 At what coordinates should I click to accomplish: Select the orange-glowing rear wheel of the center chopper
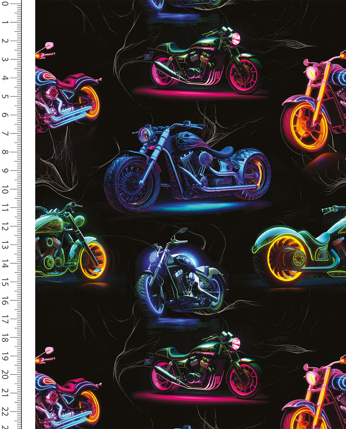tap(253, 175)
